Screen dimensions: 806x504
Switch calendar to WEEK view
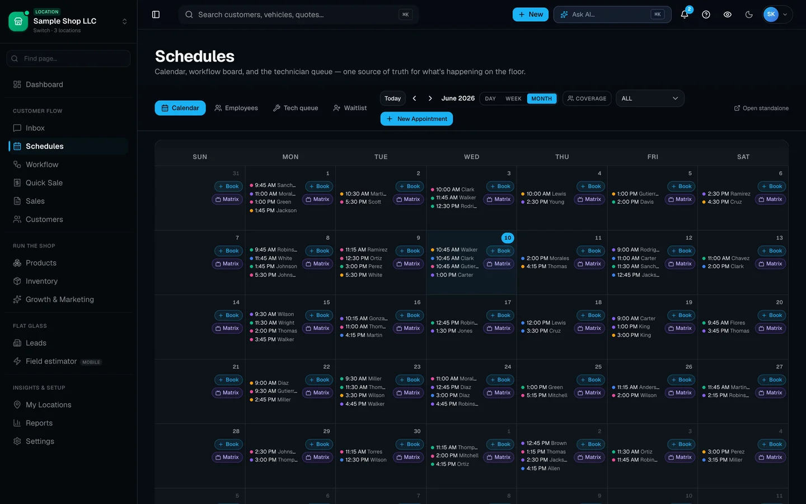(x=513, y=99)
